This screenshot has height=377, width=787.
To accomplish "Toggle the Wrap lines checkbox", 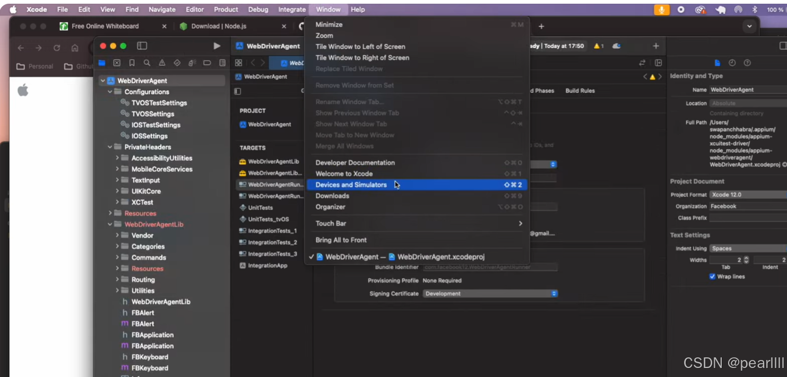I will tap(712, 276).
